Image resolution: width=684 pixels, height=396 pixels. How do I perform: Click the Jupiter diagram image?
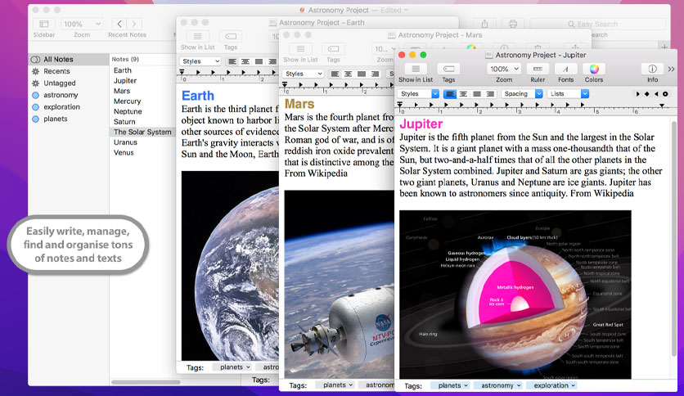click(x=515, y=295)
